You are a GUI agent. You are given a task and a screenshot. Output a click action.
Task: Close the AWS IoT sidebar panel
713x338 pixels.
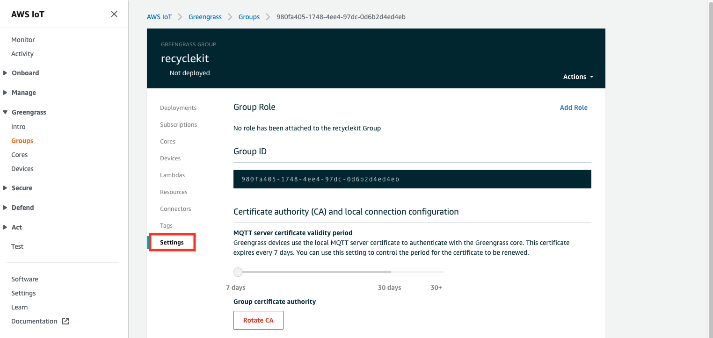(114, 14)
